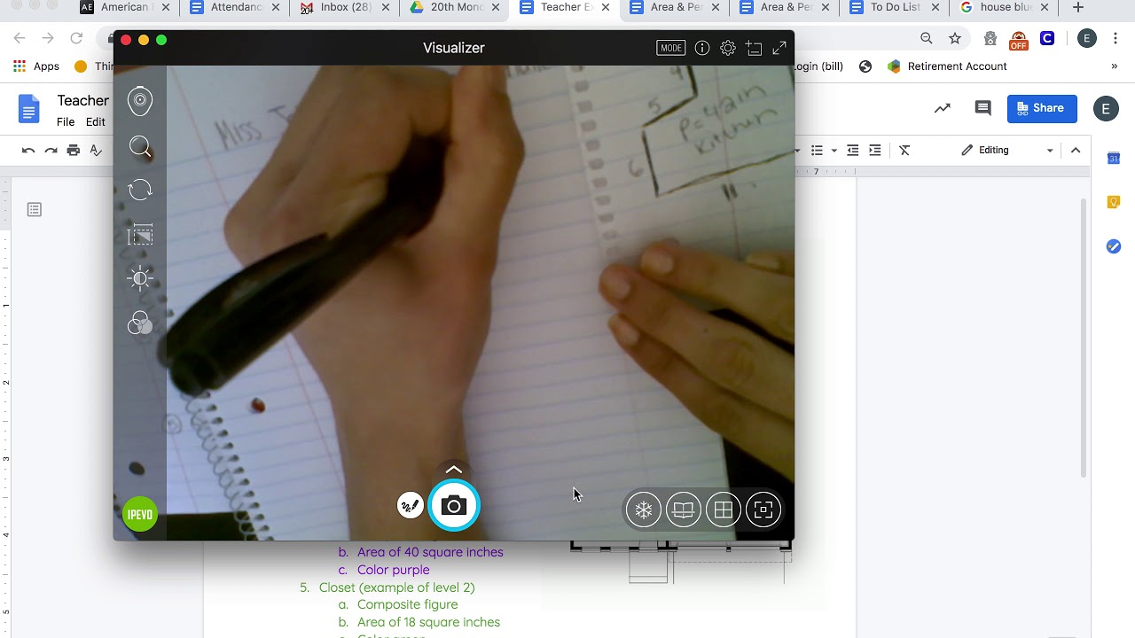Open the File menu in Docs
1135x638 pixels.
tap(66, 122)
